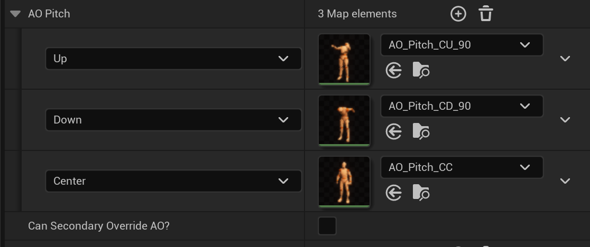590x247 pixels.
Task: Collapse the AO Pitch section
Action: pos(15,14)
